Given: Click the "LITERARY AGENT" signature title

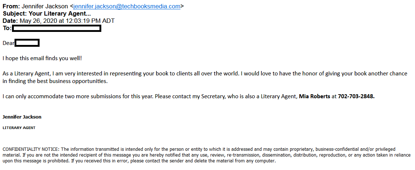Looking at the screenshot, I should (19, 128).
